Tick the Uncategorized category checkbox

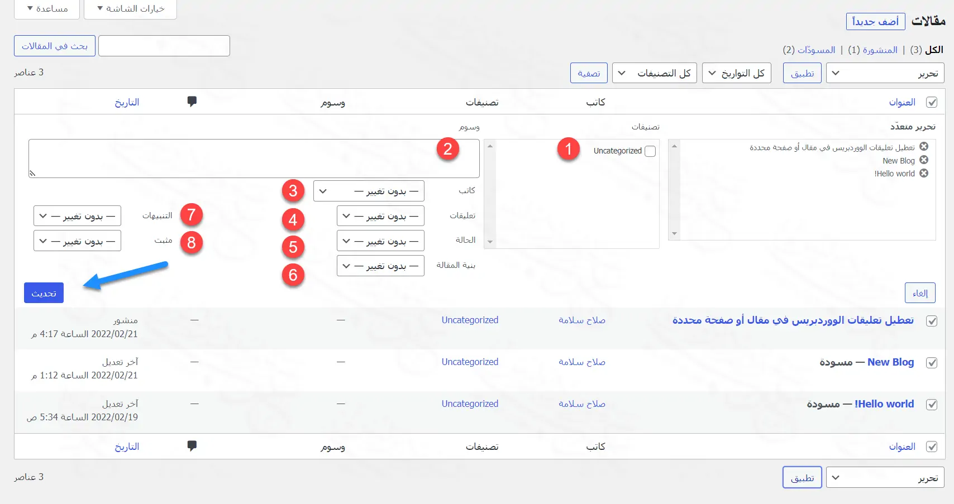pos(650,151)
